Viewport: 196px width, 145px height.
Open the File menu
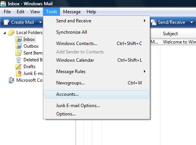(7, 12)
